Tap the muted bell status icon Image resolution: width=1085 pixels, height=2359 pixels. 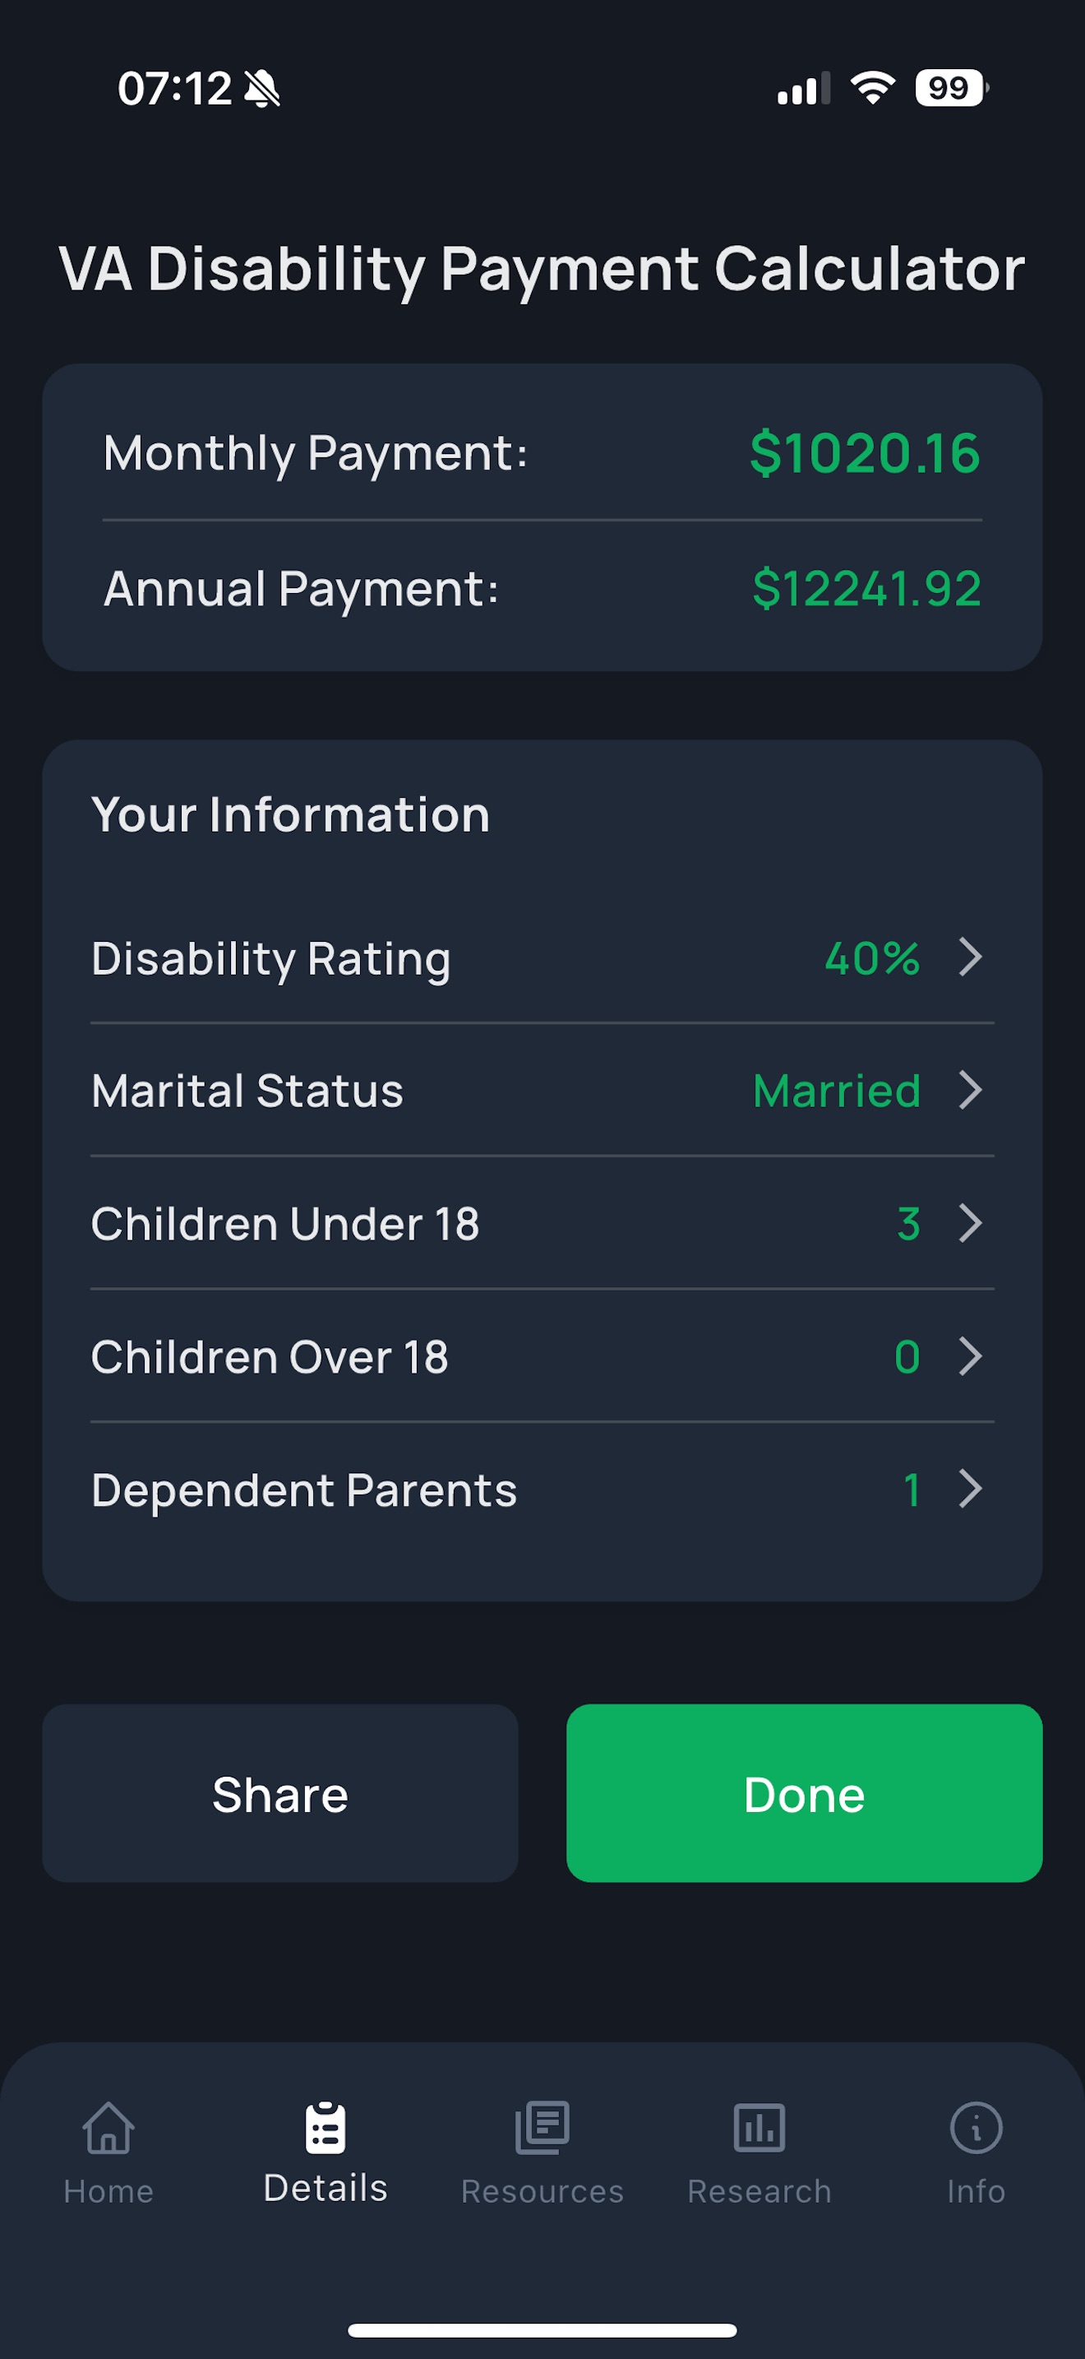point(262,89)
